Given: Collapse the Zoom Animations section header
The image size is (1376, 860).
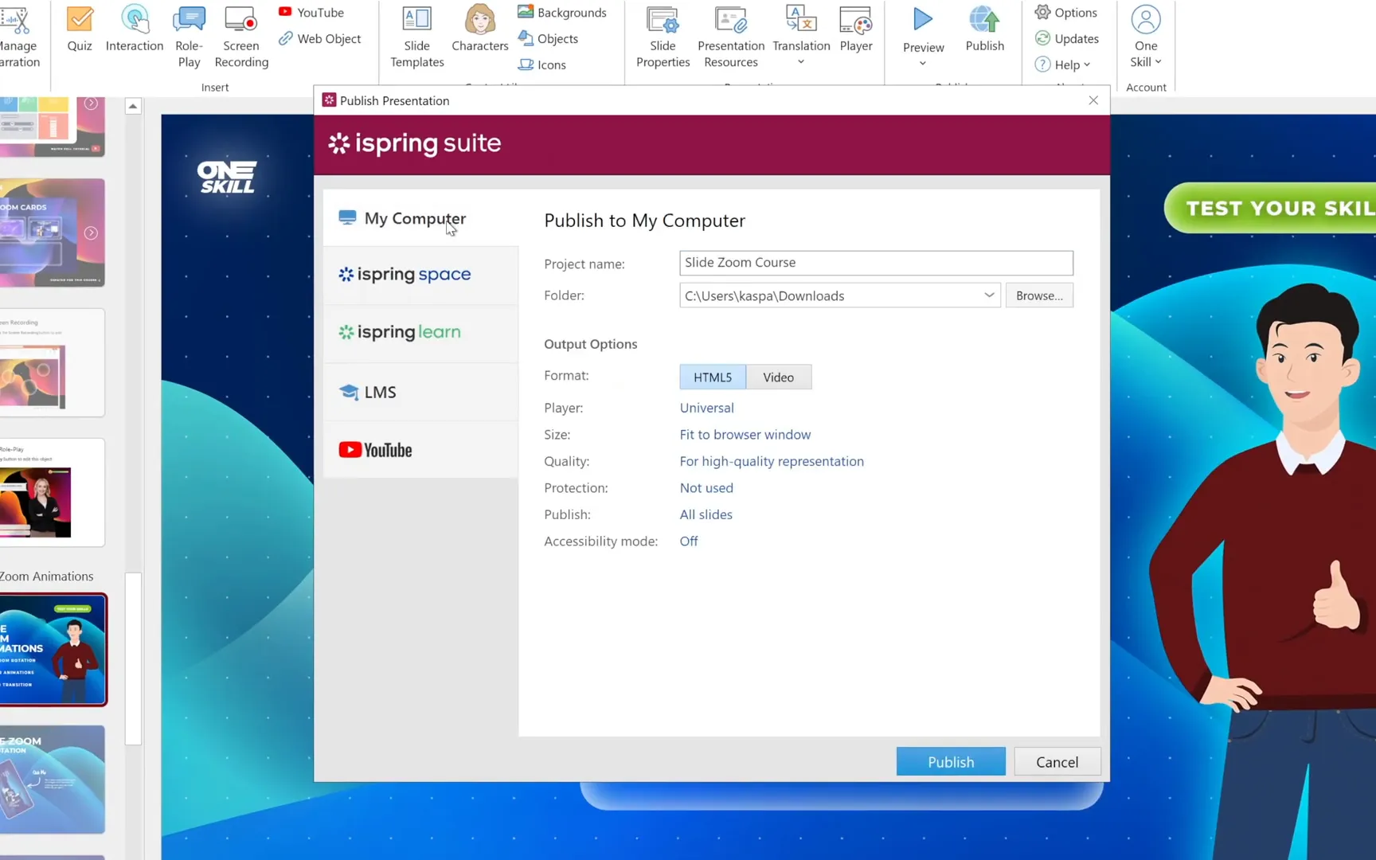Looking at the screenshot, I should coord(47,577).
